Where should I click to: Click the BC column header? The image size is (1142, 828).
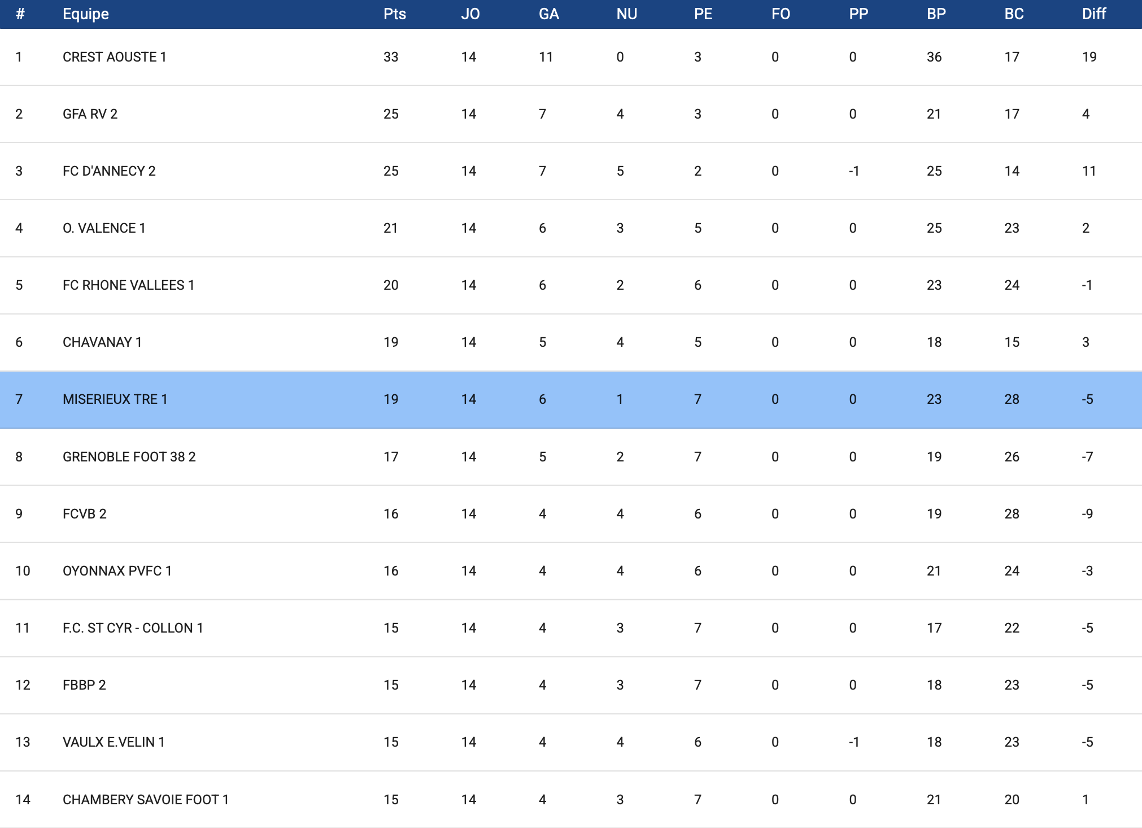tap(1014, 14)
